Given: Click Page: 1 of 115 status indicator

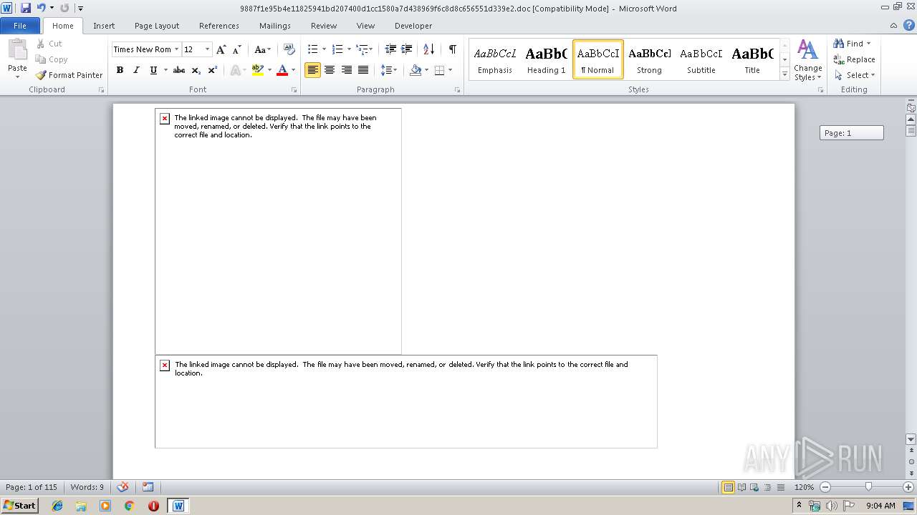Looking at the screenshot, I should point(32,487).
